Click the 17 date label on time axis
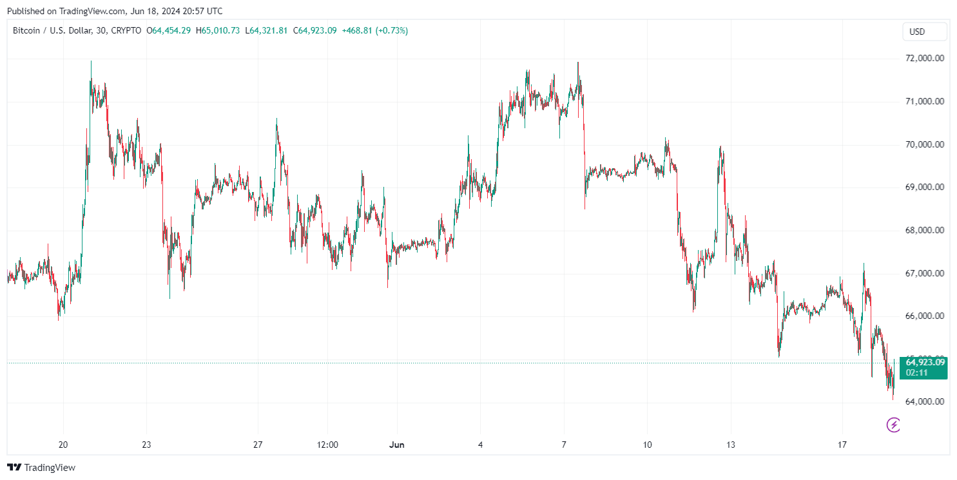The image size is (957, 480). point(842,445)
